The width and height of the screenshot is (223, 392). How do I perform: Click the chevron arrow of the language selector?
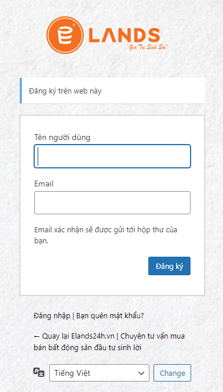point(141,373)
